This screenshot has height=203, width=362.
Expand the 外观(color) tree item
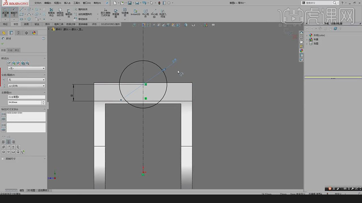(307, 35)
